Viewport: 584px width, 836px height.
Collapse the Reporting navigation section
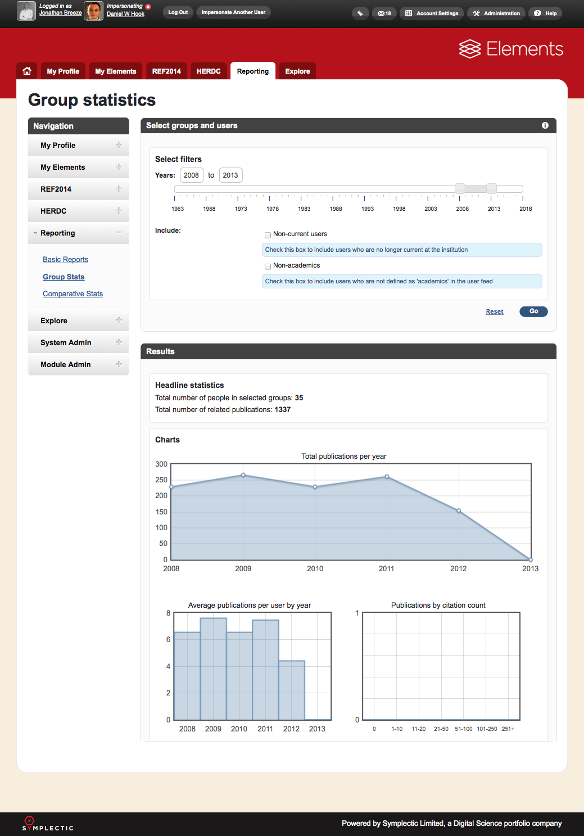point(119,233)
